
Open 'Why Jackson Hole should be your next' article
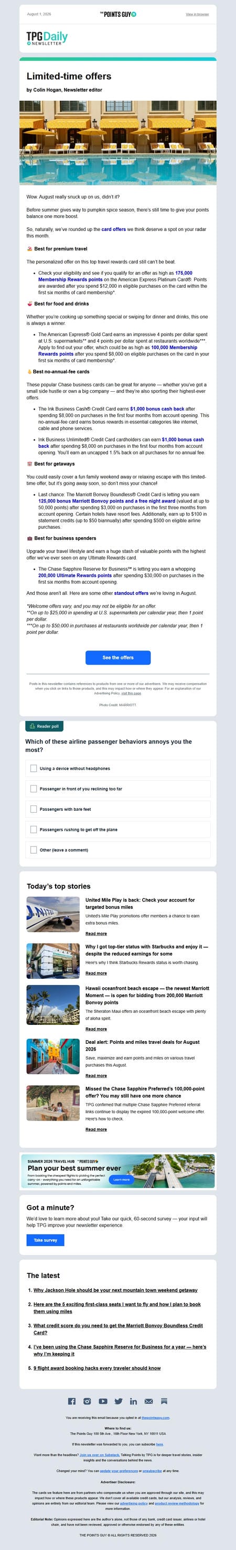(x=115, y=1290)
